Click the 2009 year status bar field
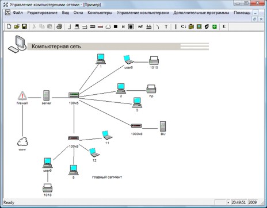The width and height of the screenshot is (267, 208). [x=253, y=202]
